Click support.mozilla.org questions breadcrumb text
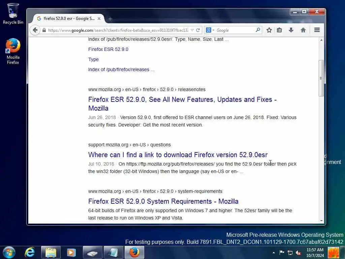The height and width of the screenshot is (259, 345). point(129,145)
